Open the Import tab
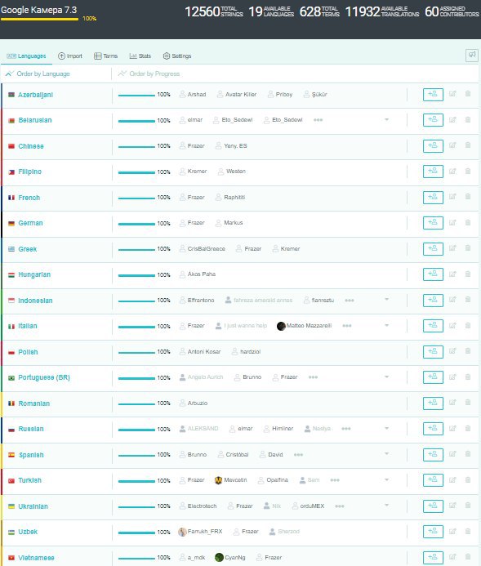This screenshot has width=481, height=566. 70,56
